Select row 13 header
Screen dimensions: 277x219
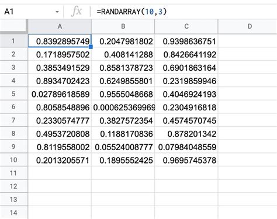[13, 200]
